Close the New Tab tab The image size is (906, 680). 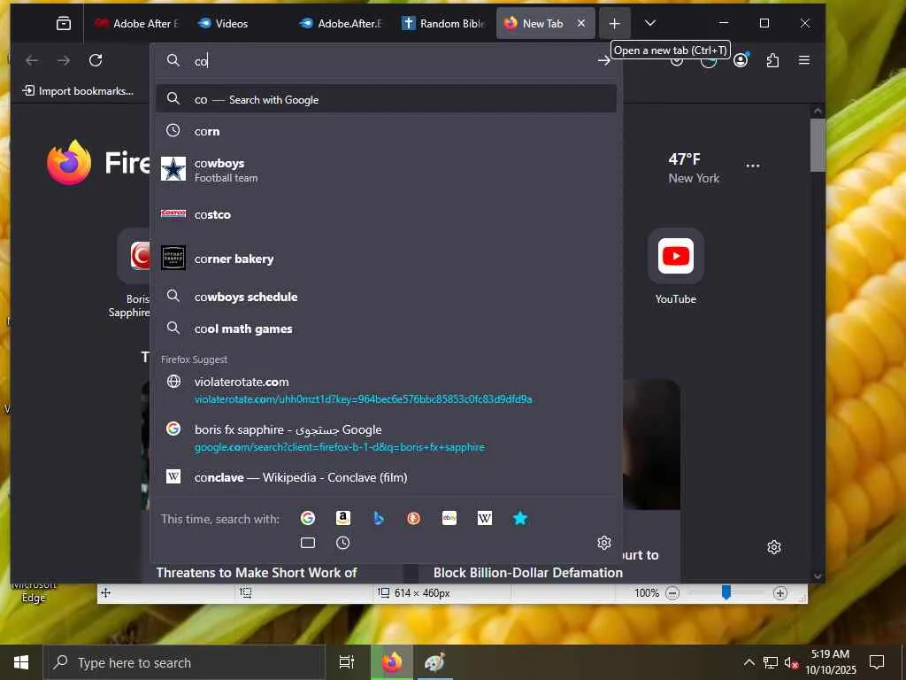coord(581,23)
